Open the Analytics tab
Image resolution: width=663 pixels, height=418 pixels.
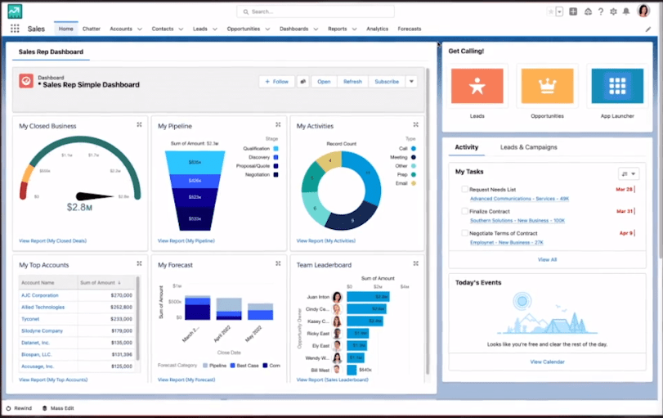(377, 29)
